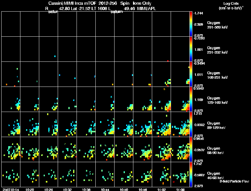This screenshot has height=191, width=251.
Task: Click the Oxygen 68-90 keV label
Action: point(216,151)
